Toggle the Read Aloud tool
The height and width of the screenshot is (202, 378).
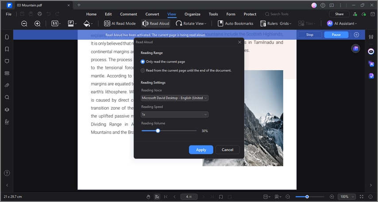(x=156, y=23)
